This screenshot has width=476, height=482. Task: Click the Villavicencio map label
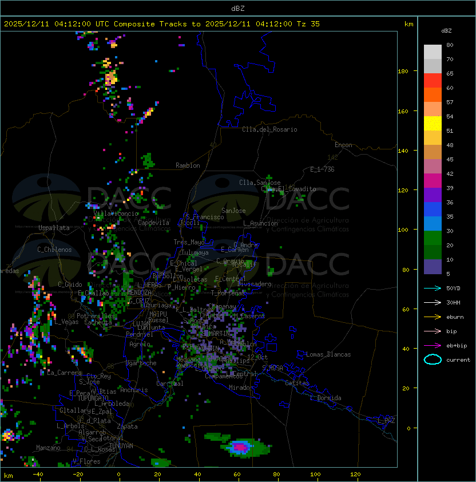tap(116, 214)
